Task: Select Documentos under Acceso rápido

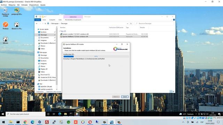Action: 45,37
